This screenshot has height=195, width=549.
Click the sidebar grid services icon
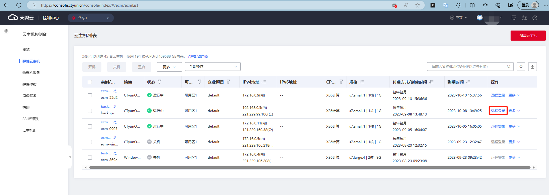6,31
